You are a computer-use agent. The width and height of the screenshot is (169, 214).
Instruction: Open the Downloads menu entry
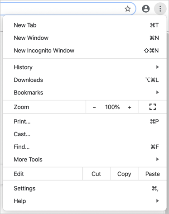[x=85, y=80]
